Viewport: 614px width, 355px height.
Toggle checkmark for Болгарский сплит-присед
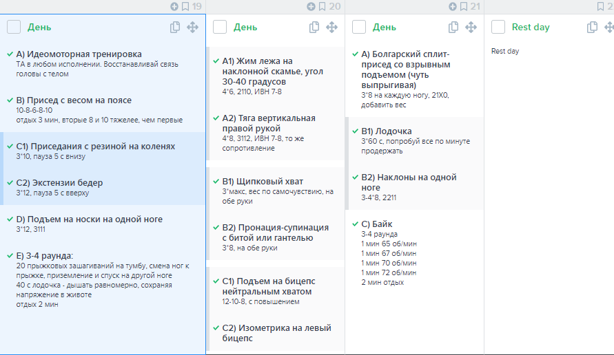tap(355, 54)
